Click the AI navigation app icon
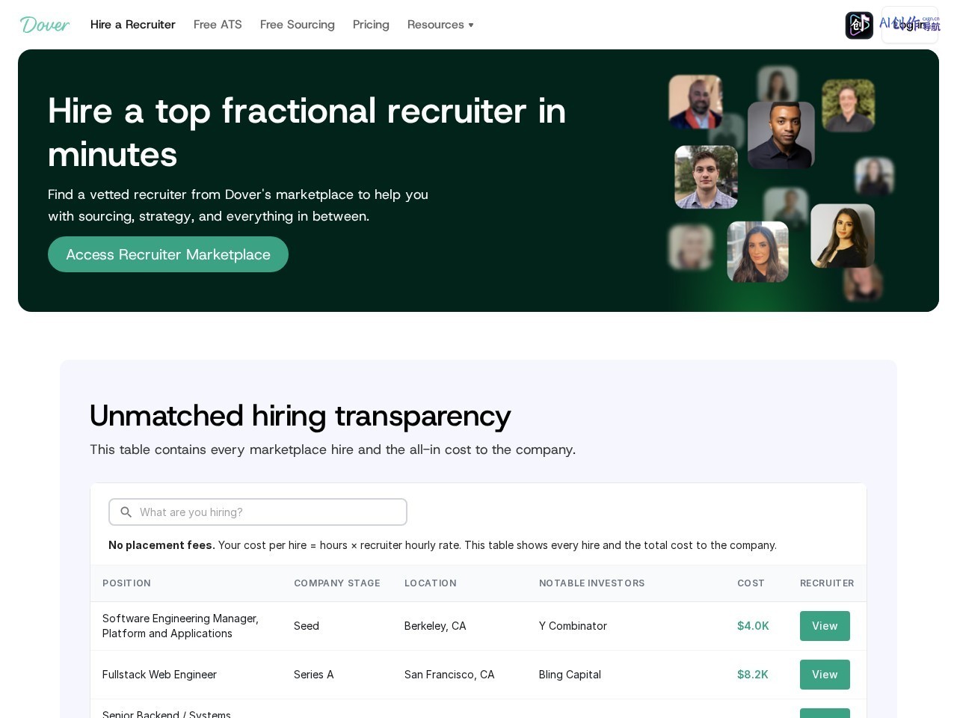This screenshot has width=957, height=718. 859,25
